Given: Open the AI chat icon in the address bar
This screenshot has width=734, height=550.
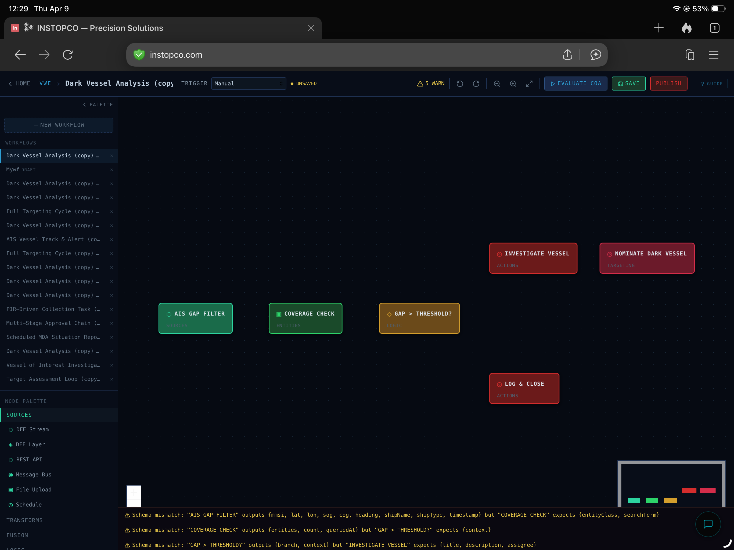Looking at the screenshot, I should 596,55.
